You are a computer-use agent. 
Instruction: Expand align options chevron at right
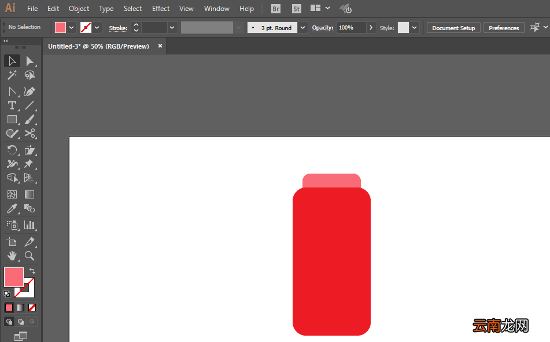[545, 27]
